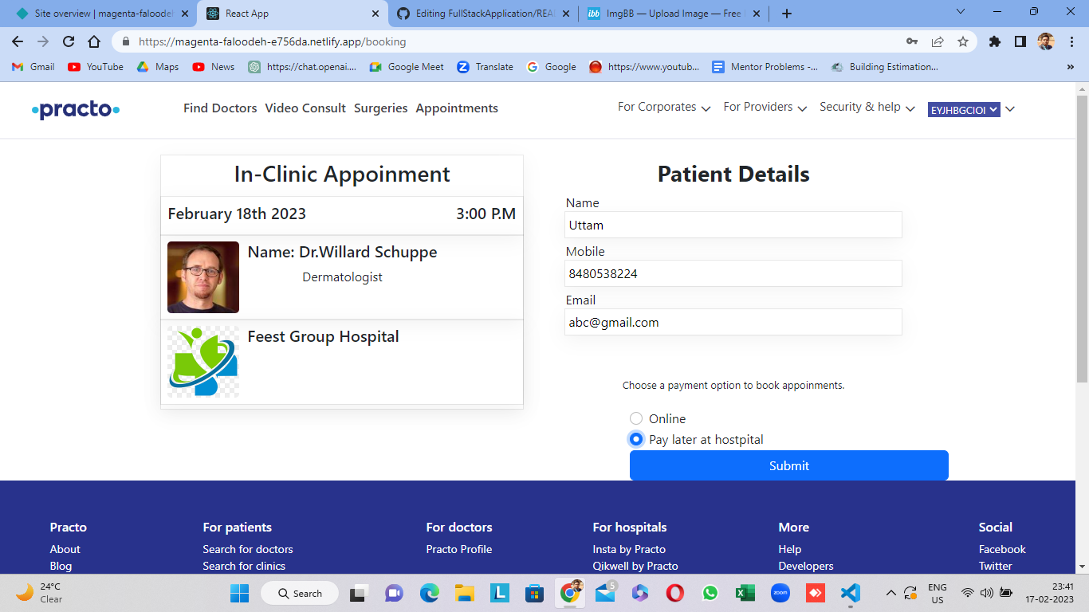The image size is (1089, 612).
Task: Open File Explorer from the taskbar
Action: (465, 593)
